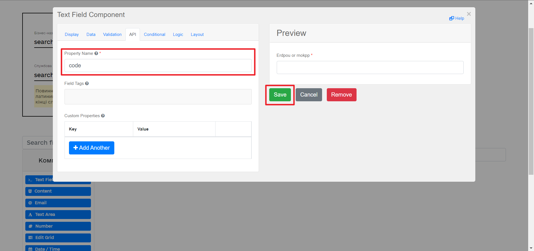Switch to the Data tab
The width and height of the screenshot is (534, 251).
click(91, 35)
